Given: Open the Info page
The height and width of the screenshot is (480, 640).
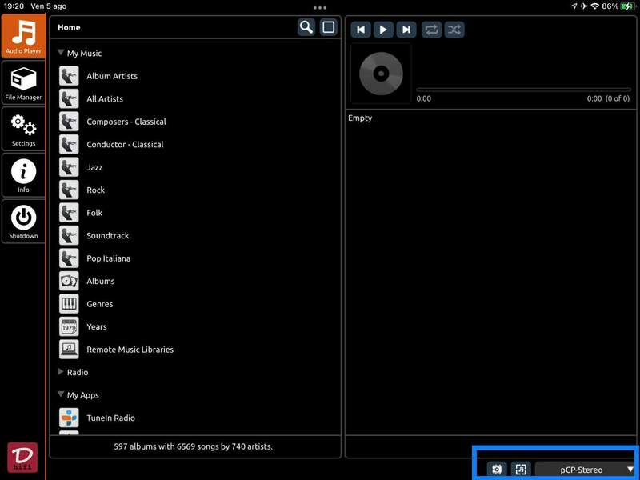Looking at the screenshot, I should tap(23, 175).
